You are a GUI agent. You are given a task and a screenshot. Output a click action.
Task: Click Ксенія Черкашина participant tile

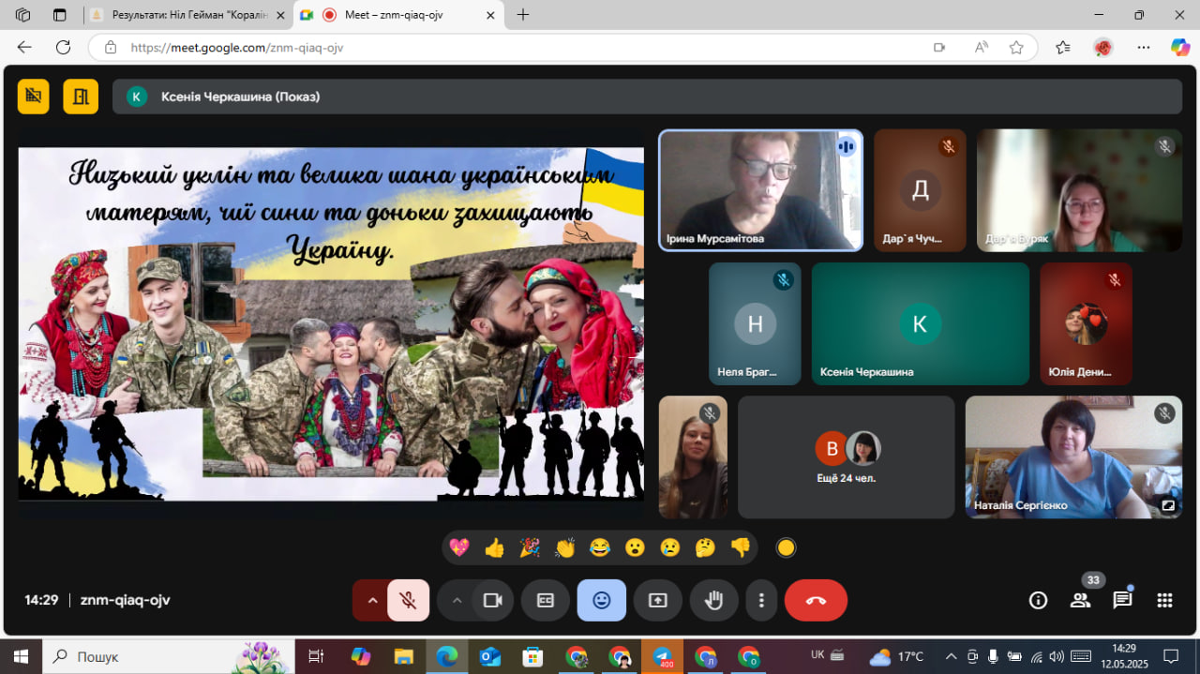(x=920, y=323)
